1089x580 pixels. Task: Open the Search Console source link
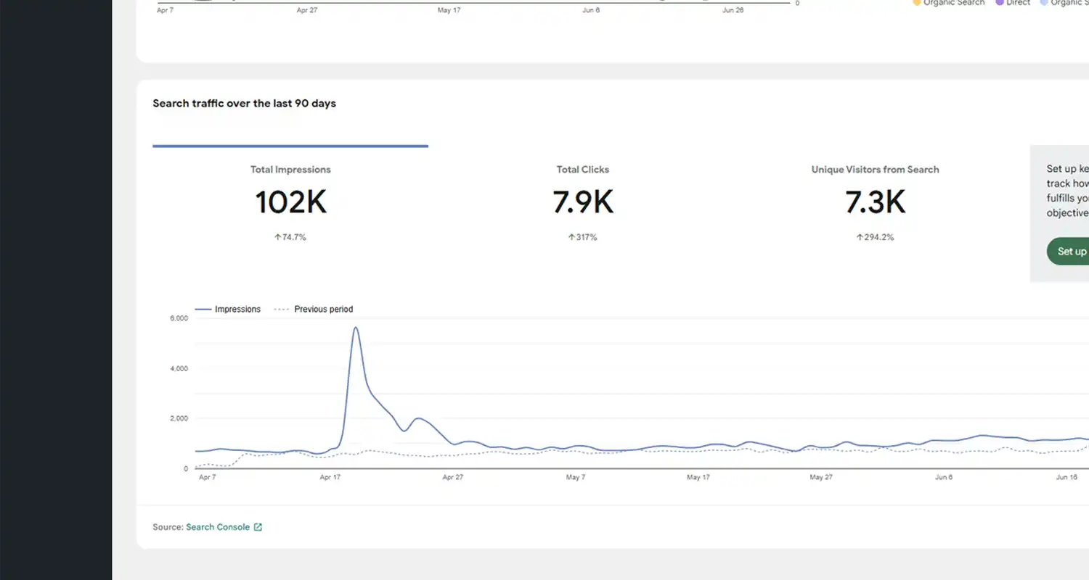[217, 526]
